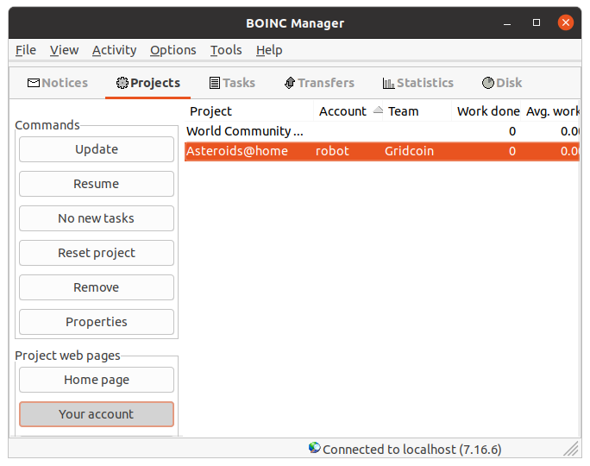The width and height of the screenshot is (590, 466).
Task: Click the Update button
Action: click(97, 149)
